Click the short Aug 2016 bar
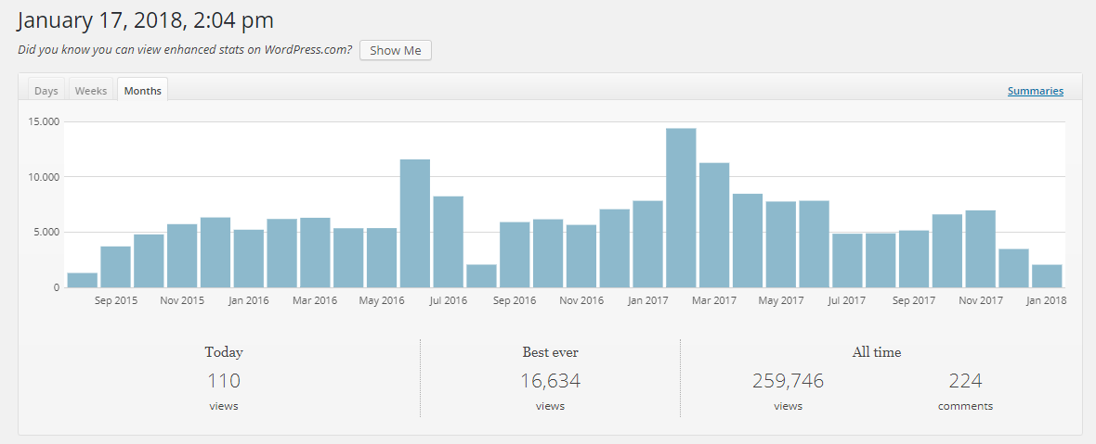The image size is (1096, 444). 482,276
